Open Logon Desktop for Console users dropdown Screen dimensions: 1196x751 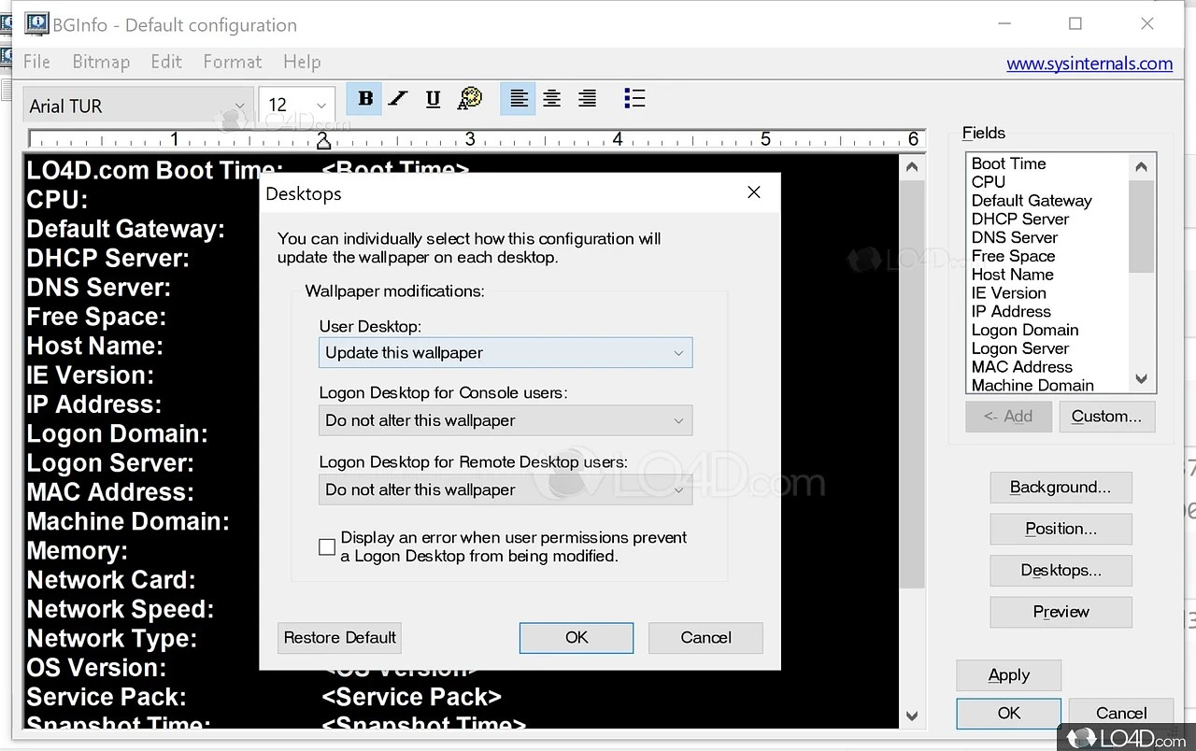coord(505,420)
